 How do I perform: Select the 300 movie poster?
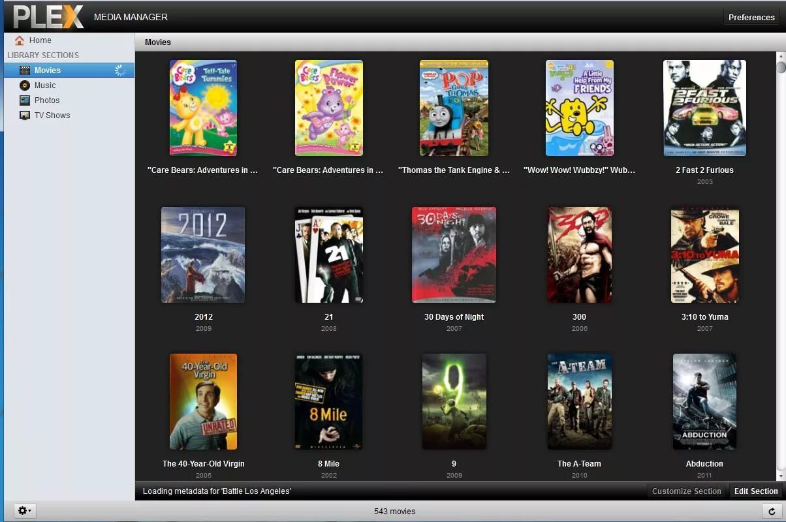pos(579,254)
